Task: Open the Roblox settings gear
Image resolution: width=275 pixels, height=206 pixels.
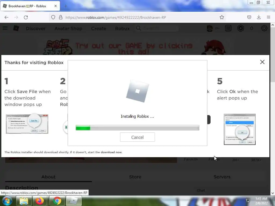Action: [264, 28]
